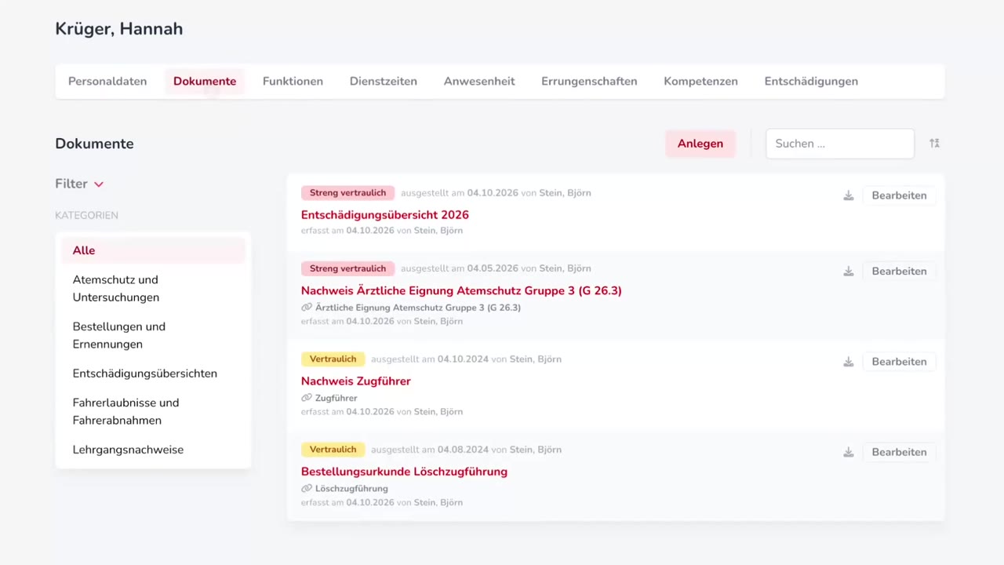
Task: Open the Entschädigungen tab
Action: coord(811,82)
